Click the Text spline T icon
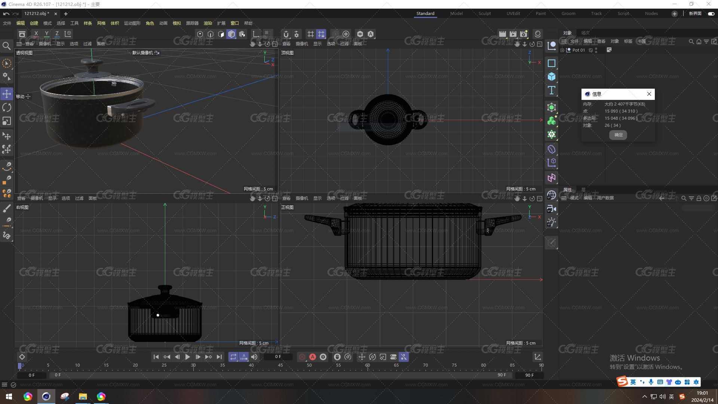This screenshot has width=718, height=404. pos(552,90)
